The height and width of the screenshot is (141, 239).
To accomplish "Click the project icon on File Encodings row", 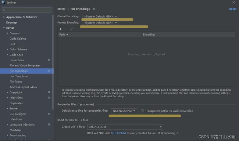I will click(49, 71).
